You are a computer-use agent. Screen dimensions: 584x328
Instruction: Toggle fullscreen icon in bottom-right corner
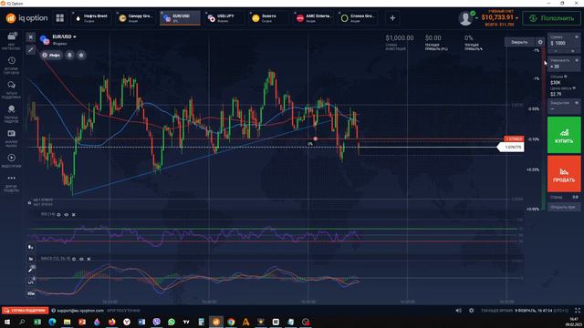click(x=578, y=310)
